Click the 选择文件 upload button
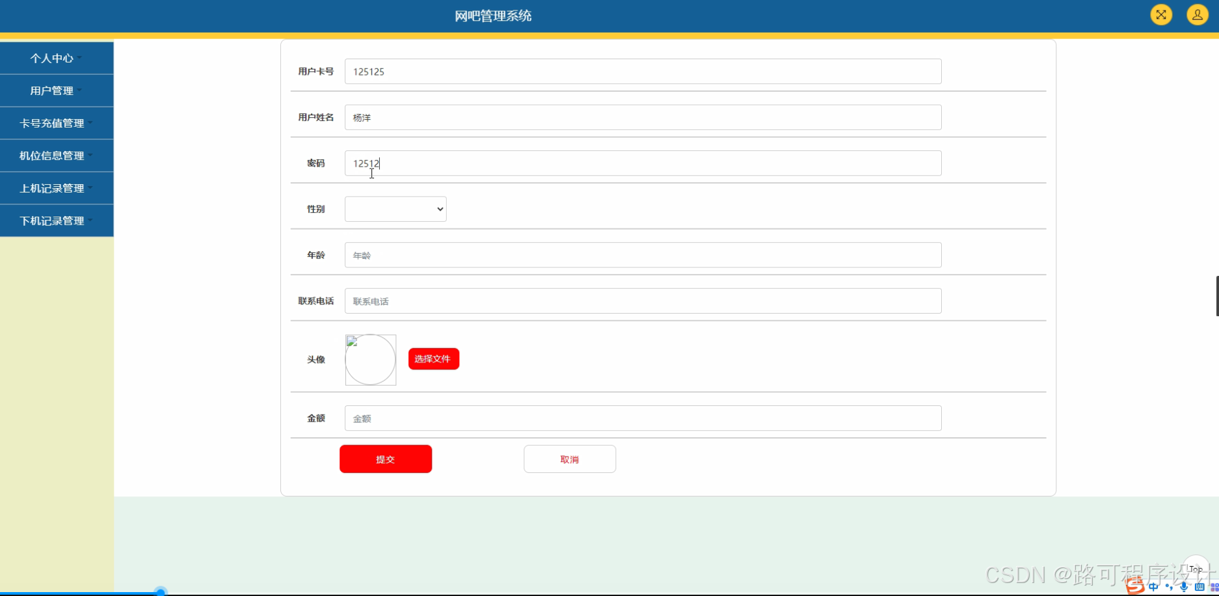1219x596 pixels. point(433,359)
